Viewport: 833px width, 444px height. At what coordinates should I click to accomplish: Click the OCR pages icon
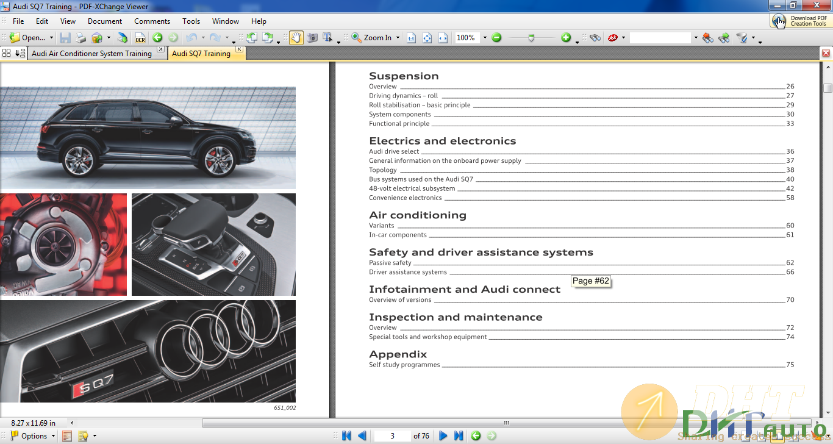click(x=140, y=38)
